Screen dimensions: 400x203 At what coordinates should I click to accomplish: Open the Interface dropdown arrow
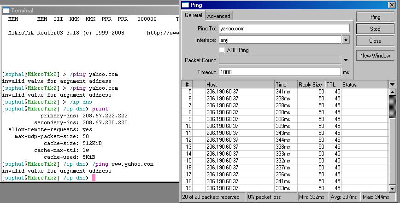click(346, 40)
